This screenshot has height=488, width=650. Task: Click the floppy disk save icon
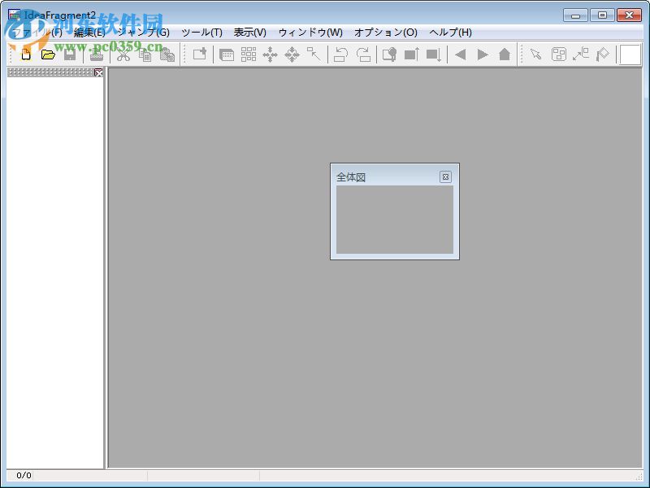[70, 54]
